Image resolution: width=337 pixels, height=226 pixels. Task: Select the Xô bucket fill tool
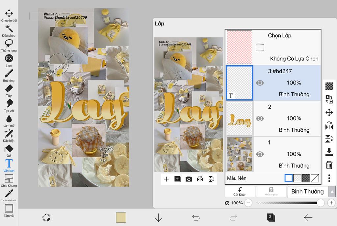pos(9,151)
